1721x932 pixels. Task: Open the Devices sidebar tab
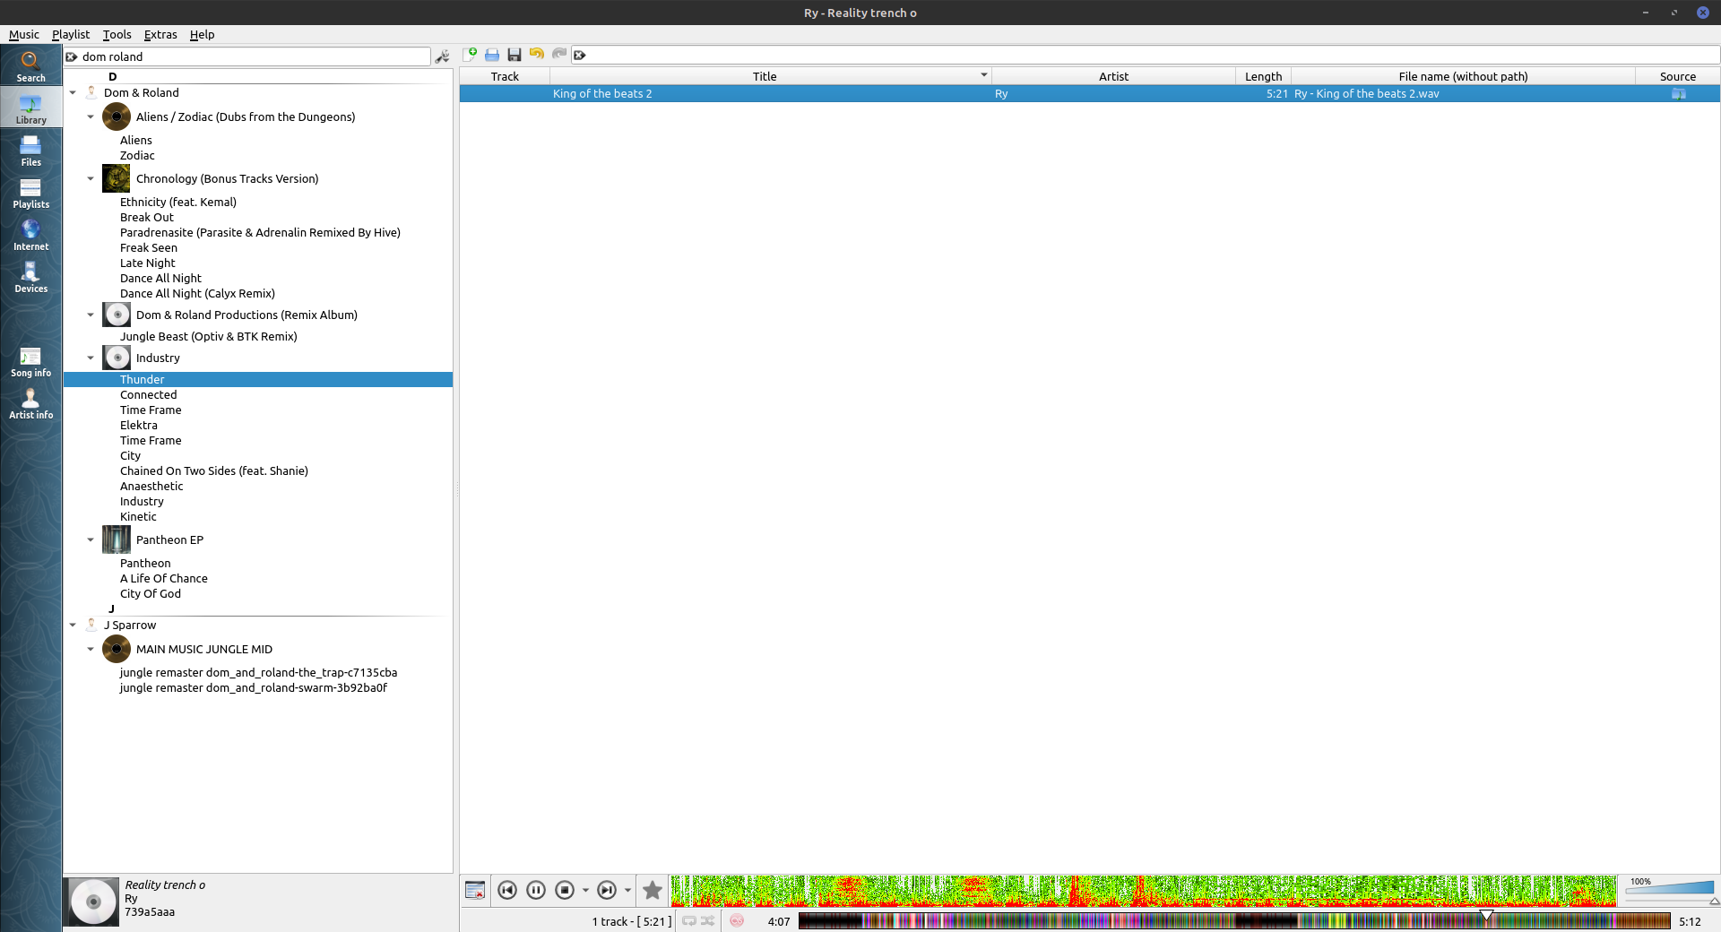(30, 278)
